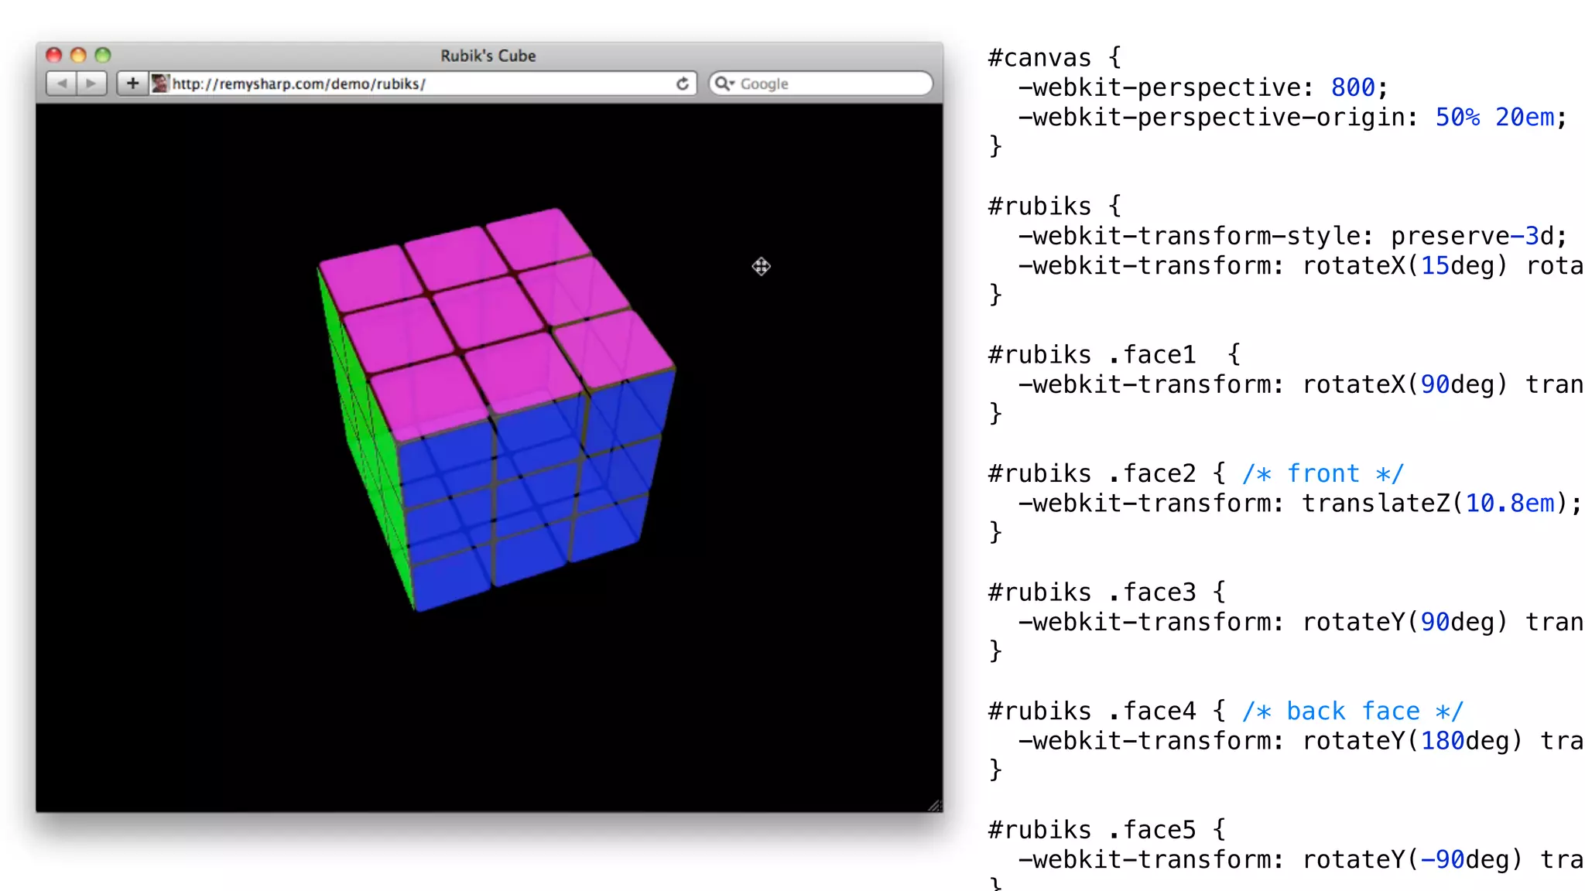
Task: Click the site favicon in address bar
Action: coord(159,84)
